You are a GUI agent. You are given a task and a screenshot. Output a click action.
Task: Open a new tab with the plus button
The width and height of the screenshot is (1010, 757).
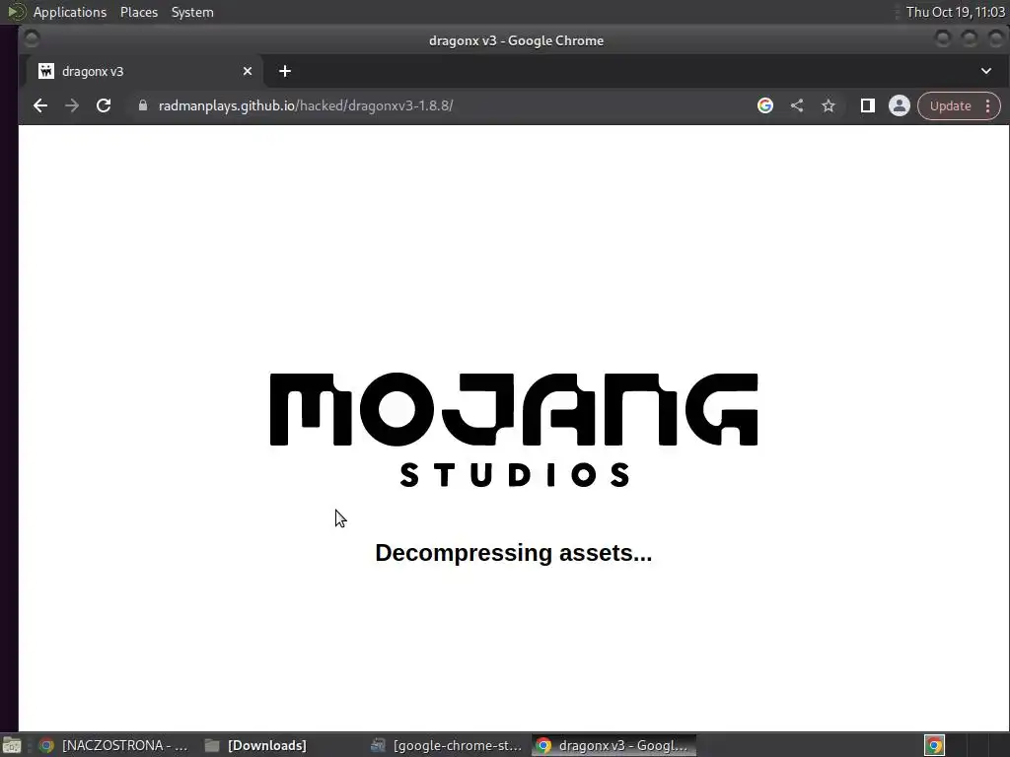coord(285,71)
